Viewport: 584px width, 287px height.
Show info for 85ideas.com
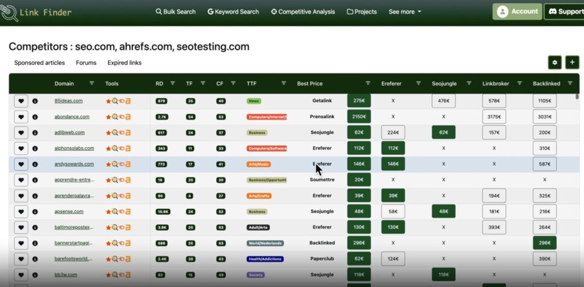35,101
